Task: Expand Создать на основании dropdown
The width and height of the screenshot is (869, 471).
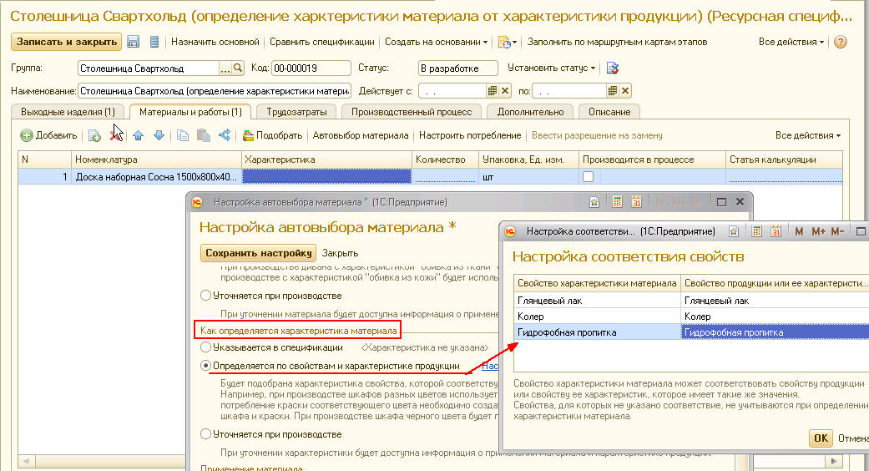Action: tap(436, 42)
